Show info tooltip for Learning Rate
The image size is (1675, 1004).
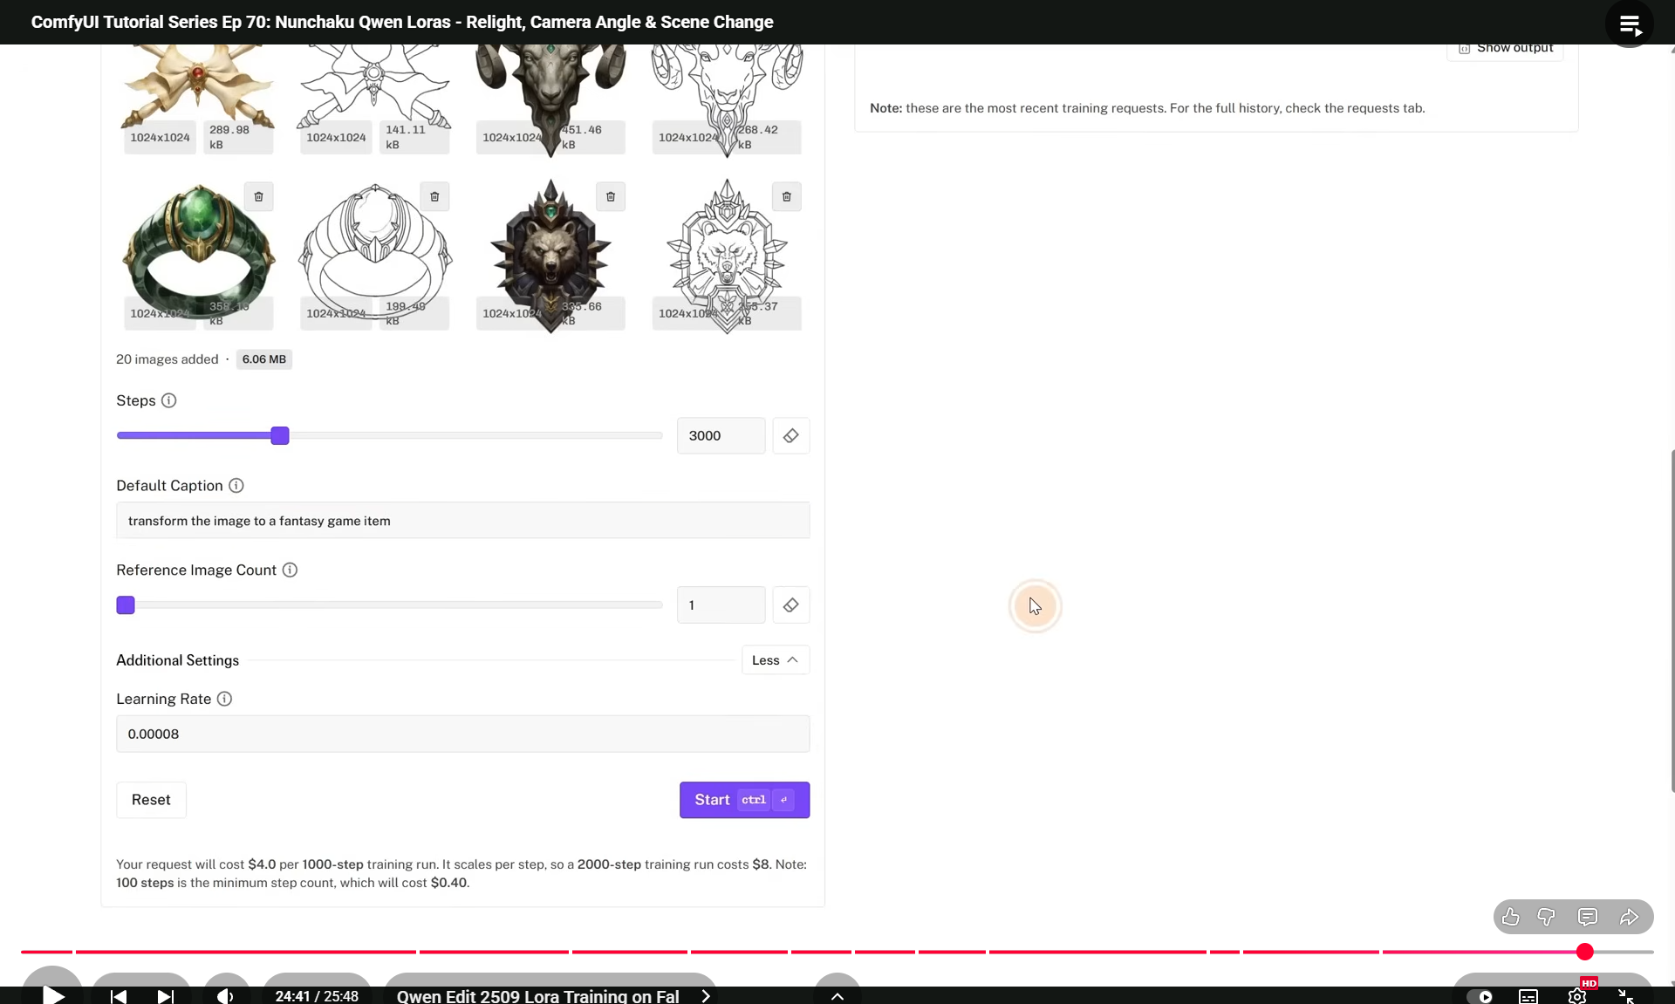click(224, 699)
